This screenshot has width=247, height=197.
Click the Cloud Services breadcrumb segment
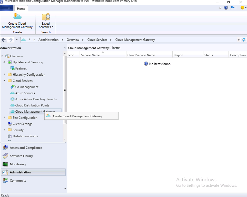pos(97,40)
